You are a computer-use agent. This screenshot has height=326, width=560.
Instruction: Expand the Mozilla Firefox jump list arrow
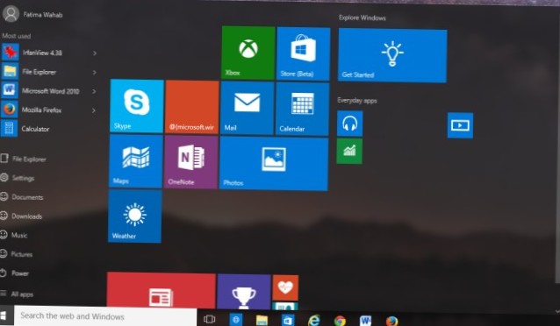click(x=94, y=110)
